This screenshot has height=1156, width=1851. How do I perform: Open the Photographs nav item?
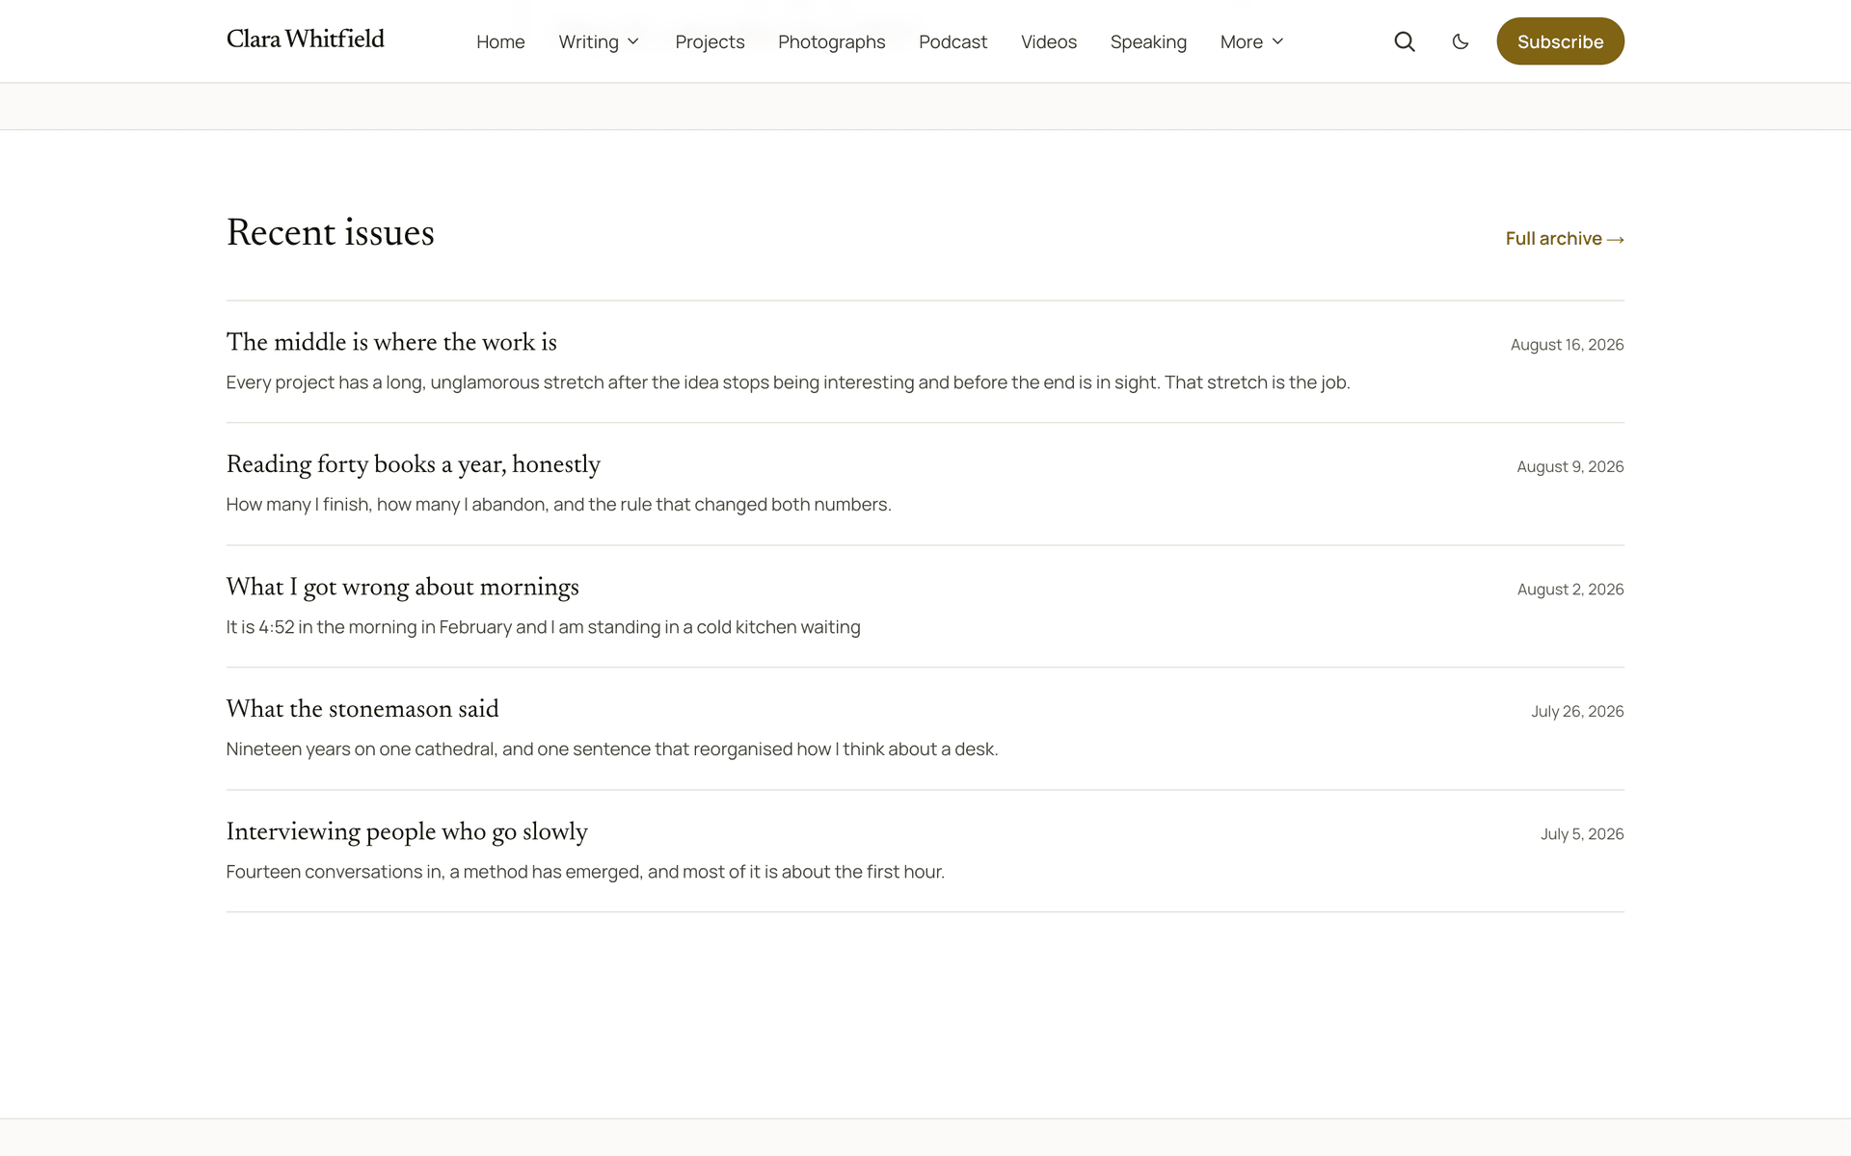click(x=831, y=41)
